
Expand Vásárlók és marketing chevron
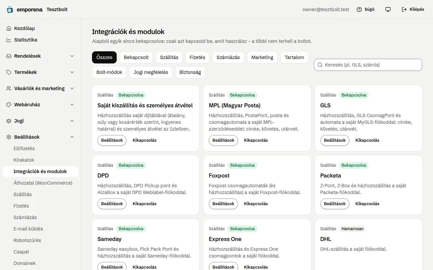coord(72,88)
